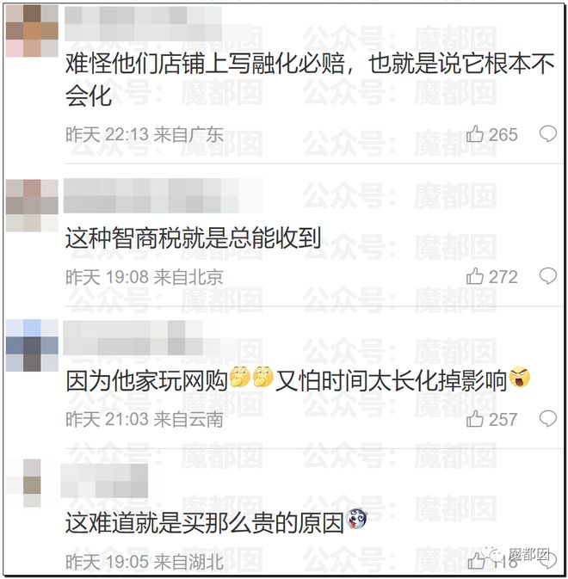Like the comment from 广东 with 265 likes

coord(474,134)
